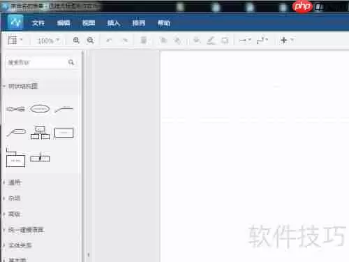The height and width of the screenshot is (262, 349).
Task: Select the rounded rectangle shape
Action: pos(64,133)
